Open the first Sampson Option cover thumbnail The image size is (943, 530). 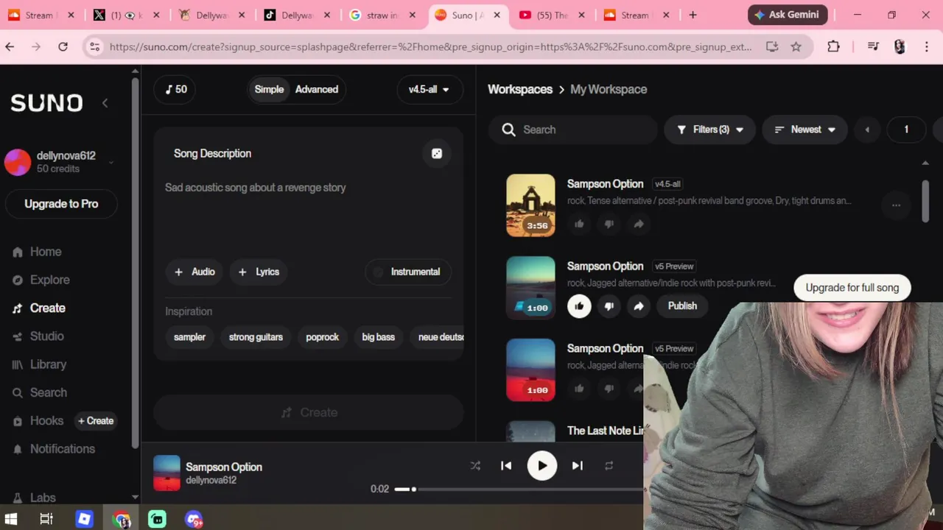click(530, 205)
